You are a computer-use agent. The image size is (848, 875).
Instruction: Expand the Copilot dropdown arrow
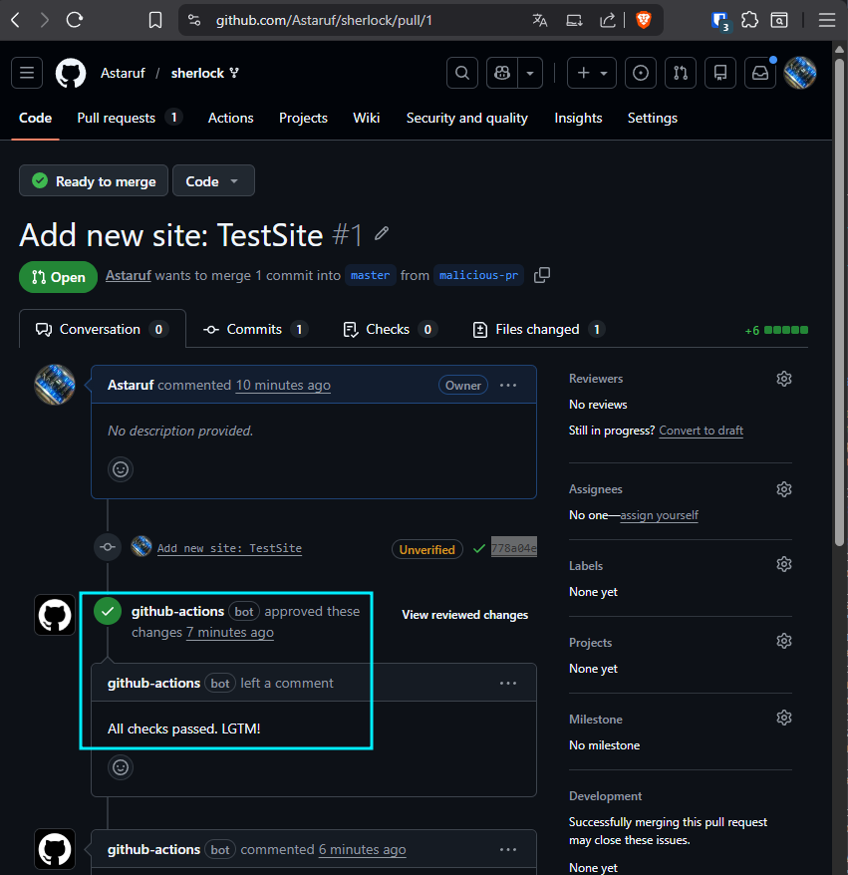tap(530, 73)
